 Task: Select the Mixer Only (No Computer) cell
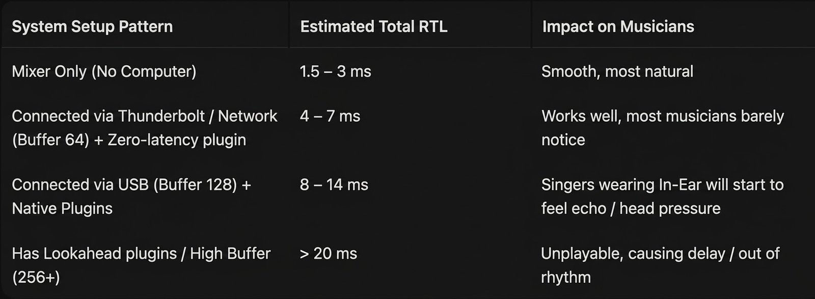point(104,71)
